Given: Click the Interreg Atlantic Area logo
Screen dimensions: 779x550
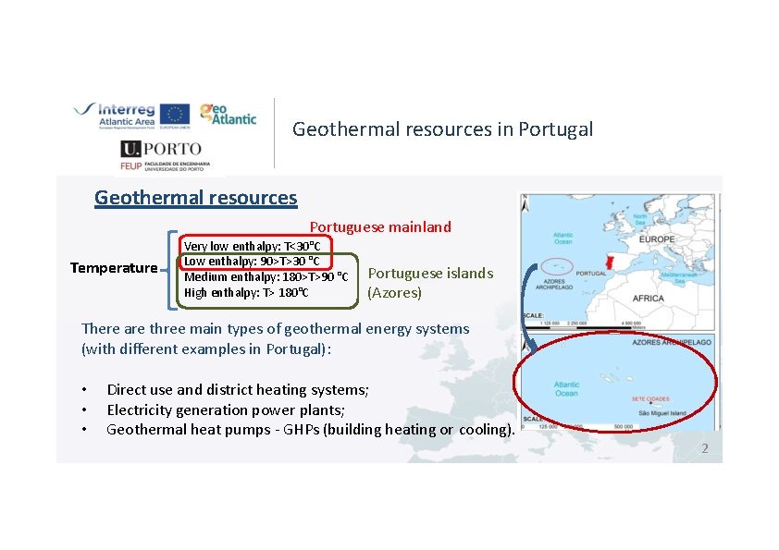Looking at the screenshot, I should (115, 116).
